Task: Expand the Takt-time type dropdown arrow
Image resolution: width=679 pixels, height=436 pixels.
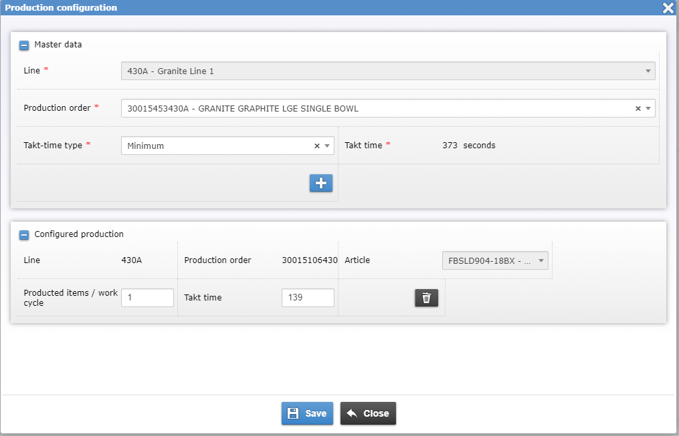Action: 326,146
